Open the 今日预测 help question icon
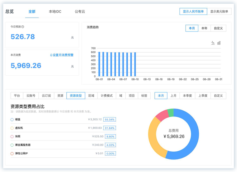Viewport: 237px width, 172px height. [x=23, y=27]
